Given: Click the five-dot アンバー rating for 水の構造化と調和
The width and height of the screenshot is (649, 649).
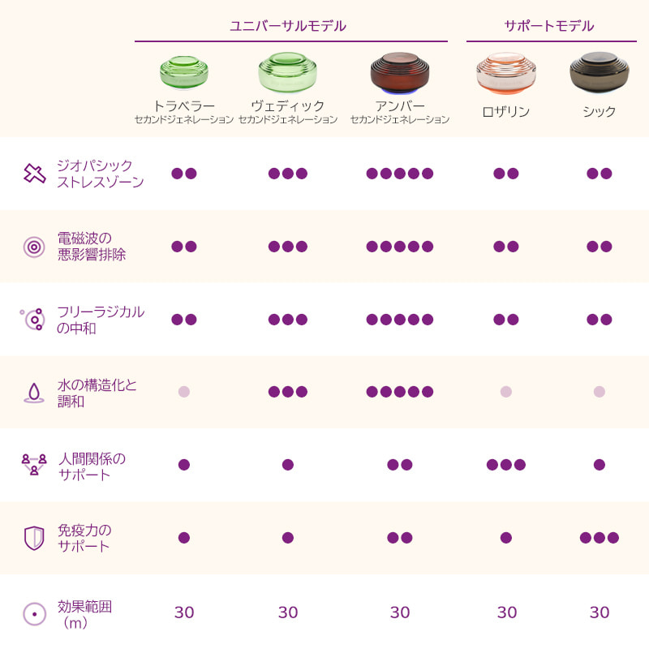Looking at the screenshot, I should click(x=399, y=392).
